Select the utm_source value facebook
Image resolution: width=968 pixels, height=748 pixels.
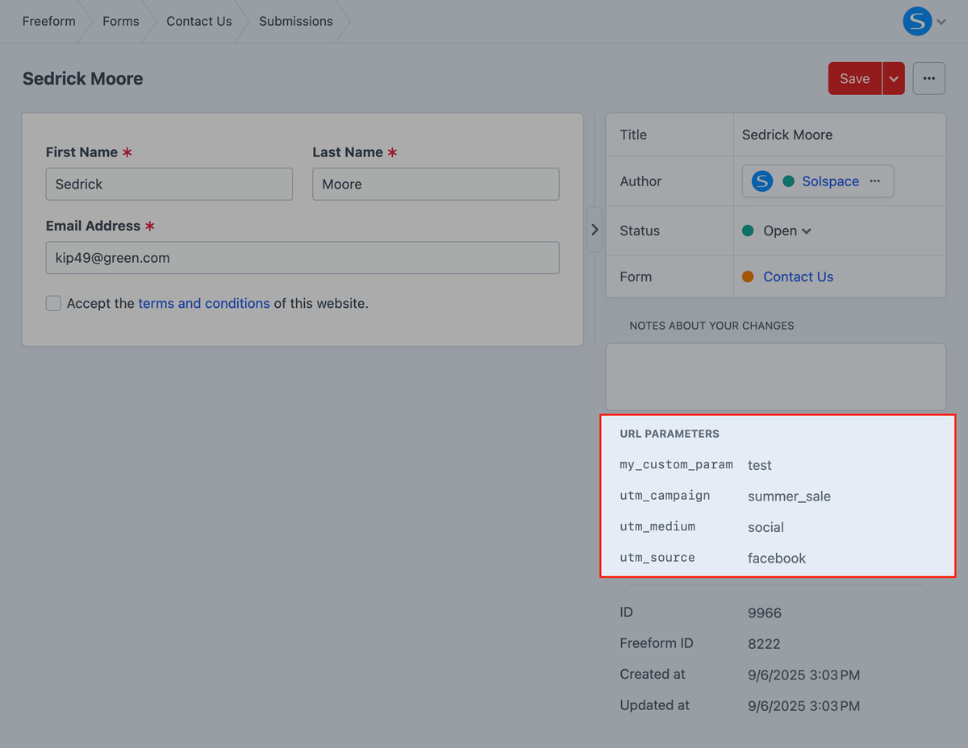pyautogui.click(x=777, y=558)
